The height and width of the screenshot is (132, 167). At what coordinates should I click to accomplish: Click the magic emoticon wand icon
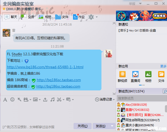[x=19, y=100]
